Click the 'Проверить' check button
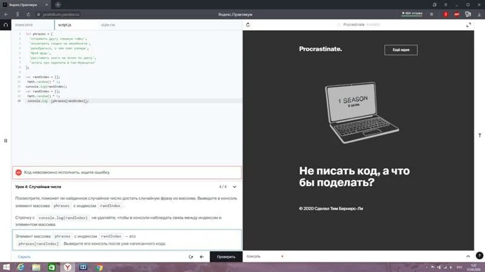 tap(226, 256)
